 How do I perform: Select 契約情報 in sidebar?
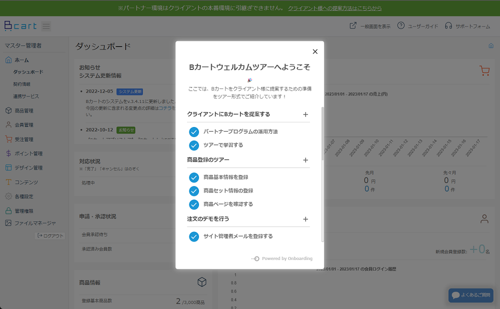pos(21,84)
